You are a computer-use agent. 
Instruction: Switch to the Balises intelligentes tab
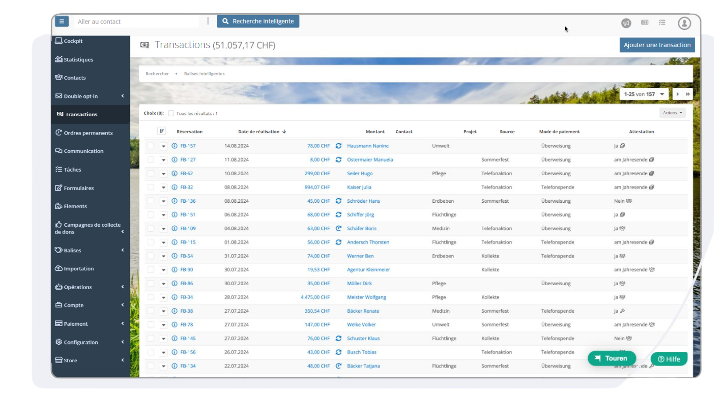tap(204, 74)
